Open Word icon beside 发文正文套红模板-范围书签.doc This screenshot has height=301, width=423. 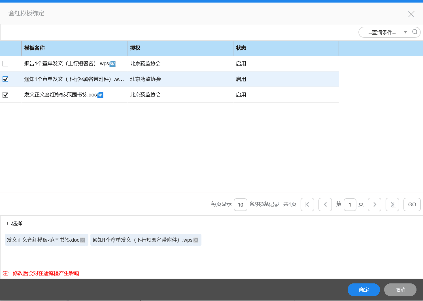[x=100, y=95]
